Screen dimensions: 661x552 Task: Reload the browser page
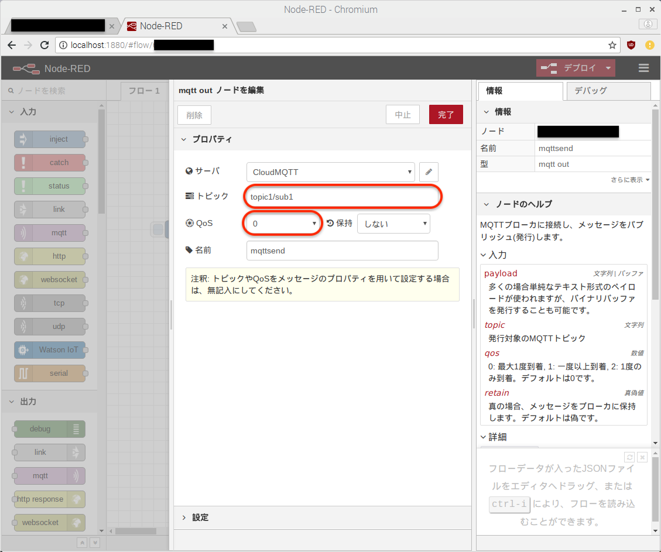click(x=44, y=45)
